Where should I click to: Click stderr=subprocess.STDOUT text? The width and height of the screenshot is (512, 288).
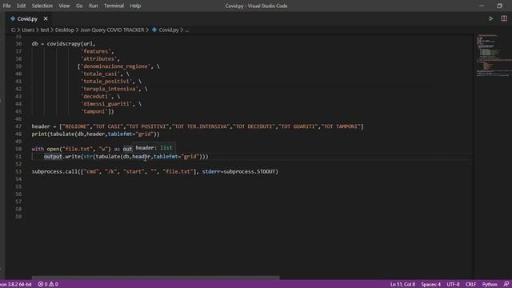(x=240, y=171)
